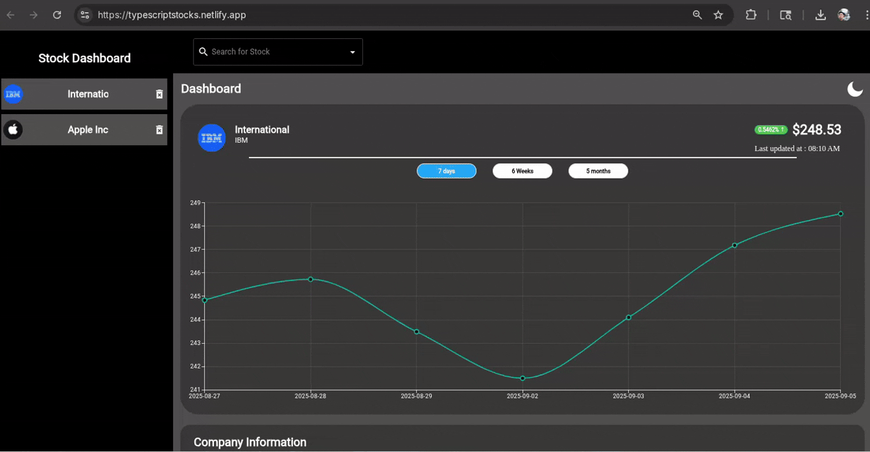Screen dimensions: 870x452
Task: Click the IBM company logo on the dashboard card
Action: [x=211, y=138]
